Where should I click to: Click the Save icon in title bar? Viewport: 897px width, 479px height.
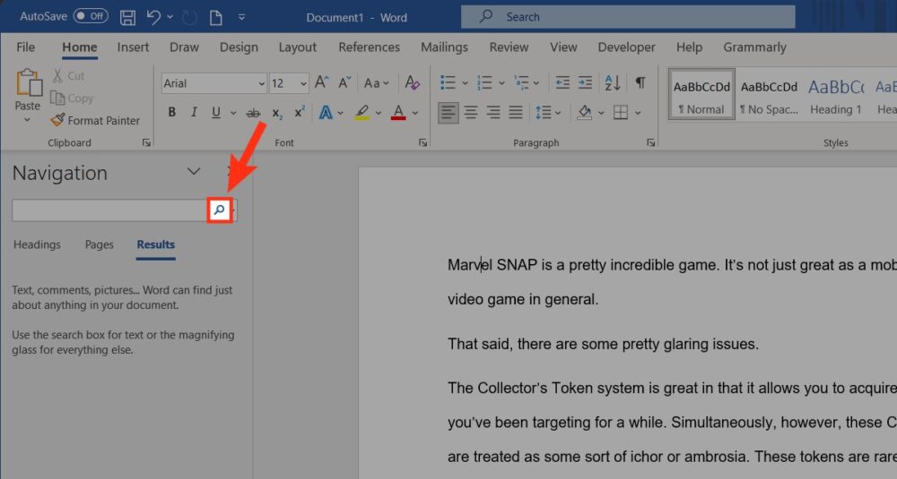pos(127,17)
